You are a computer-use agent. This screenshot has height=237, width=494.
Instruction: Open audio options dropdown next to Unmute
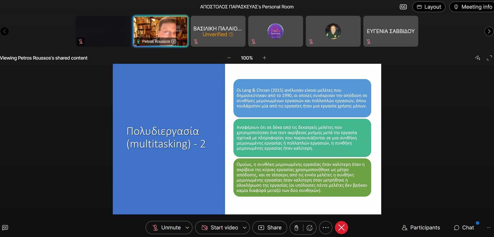click(x=187, y=228)
